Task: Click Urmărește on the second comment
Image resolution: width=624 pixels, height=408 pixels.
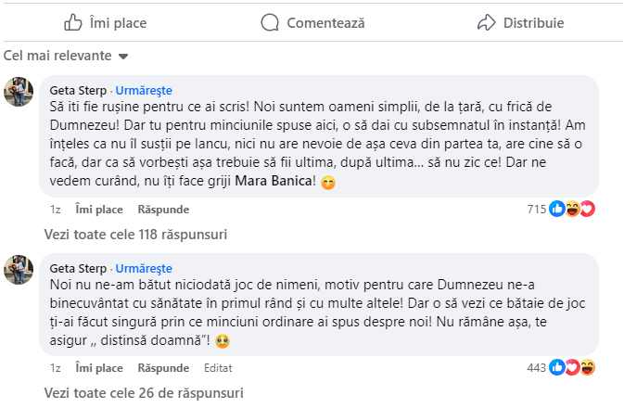Action: pyautogui.click(x=144, y=268)
